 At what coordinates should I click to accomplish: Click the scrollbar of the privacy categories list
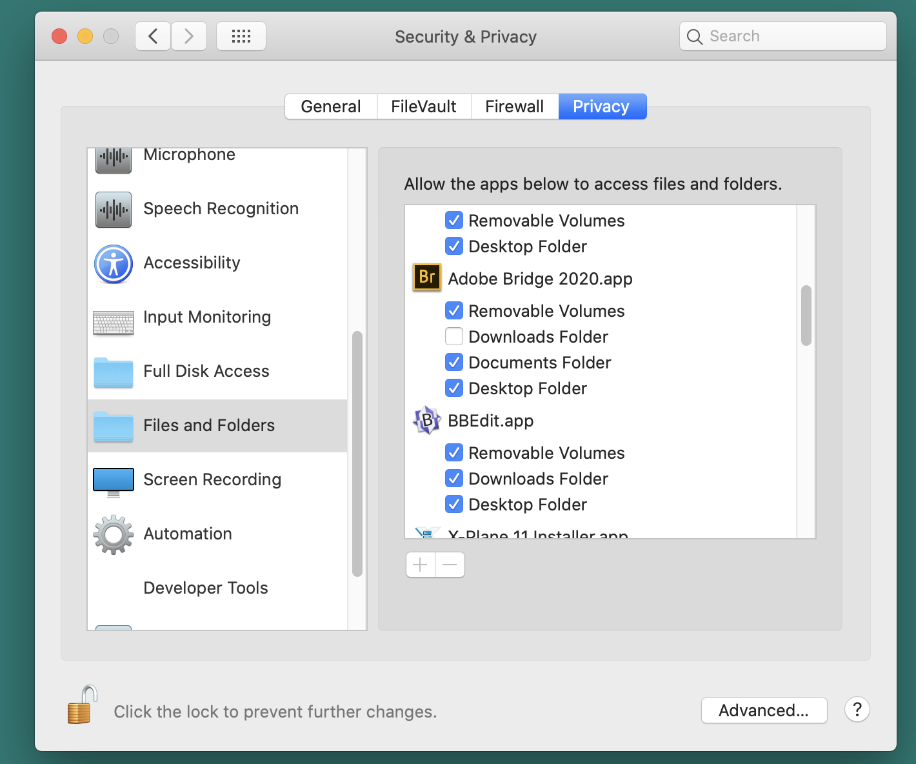point(357,454)
